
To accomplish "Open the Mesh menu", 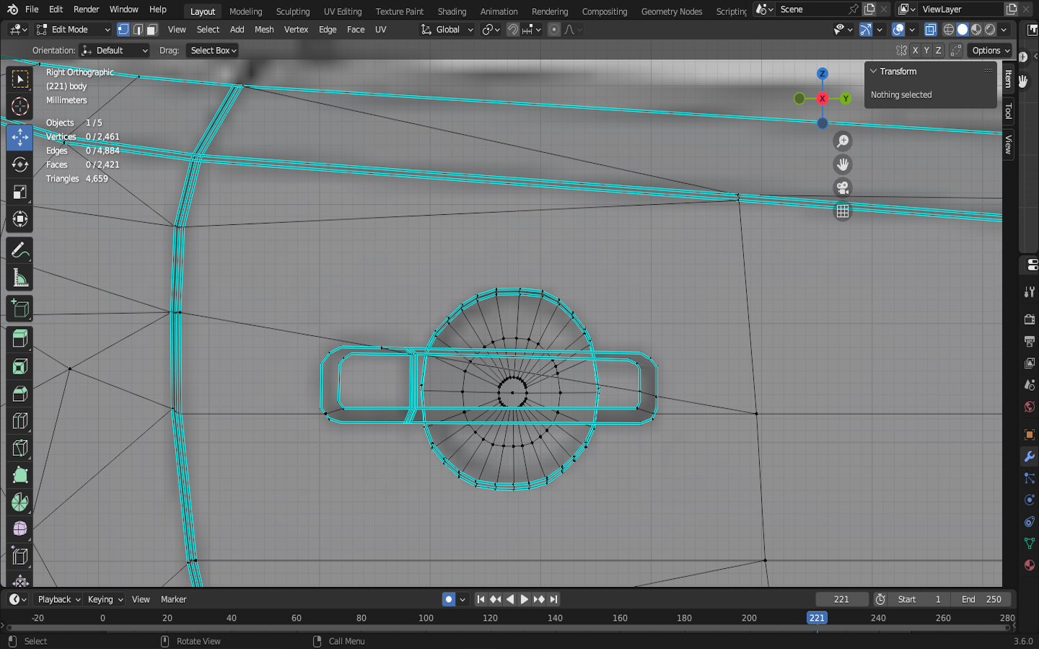I will click(x=264, y=30).
